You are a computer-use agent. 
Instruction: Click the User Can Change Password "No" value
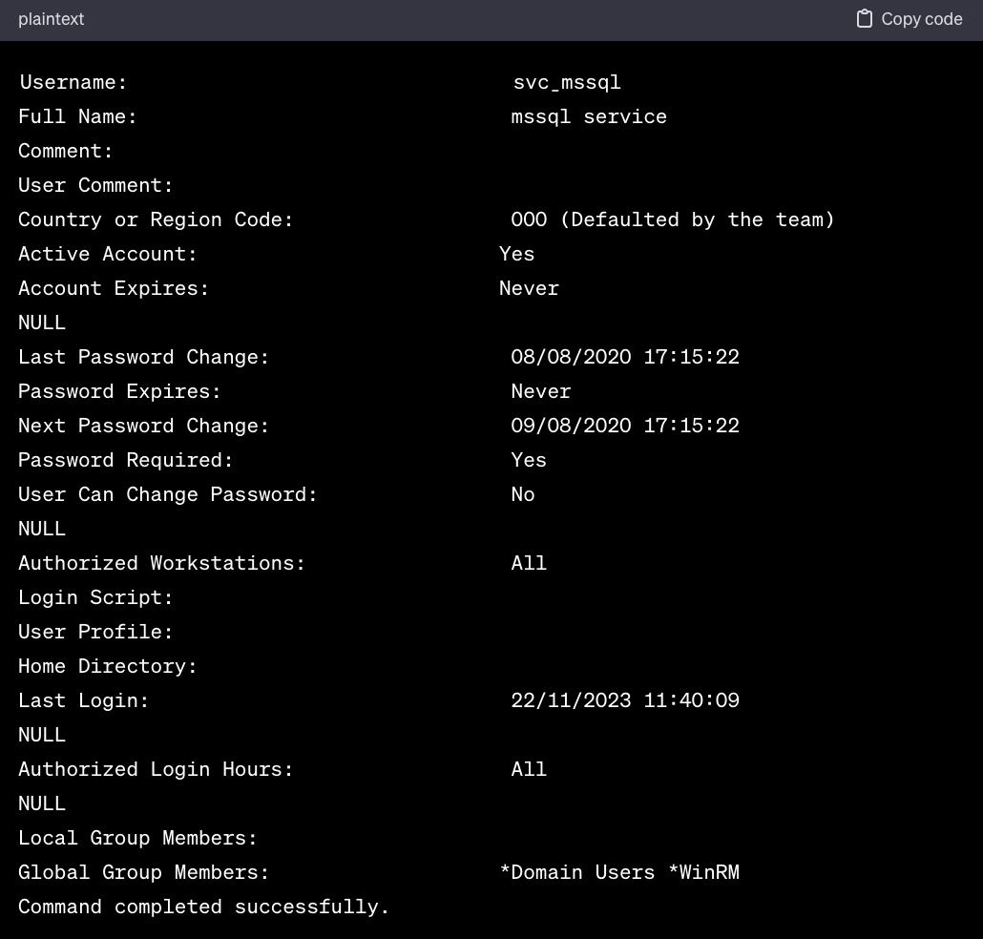[523, 494]
